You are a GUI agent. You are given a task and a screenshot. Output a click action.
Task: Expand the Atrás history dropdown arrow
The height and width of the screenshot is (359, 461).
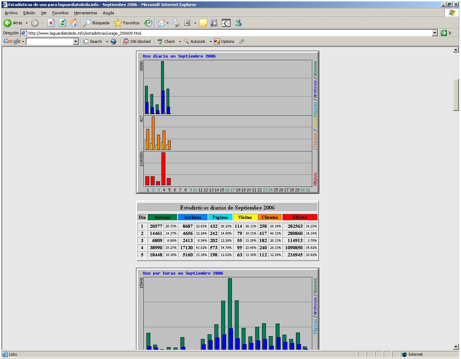(26, 23)
